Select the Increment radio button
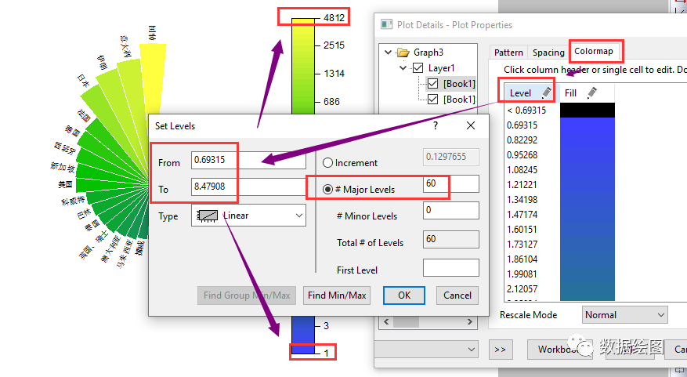The width and height of the screenshot is (687, 377). tap(327, 163)
